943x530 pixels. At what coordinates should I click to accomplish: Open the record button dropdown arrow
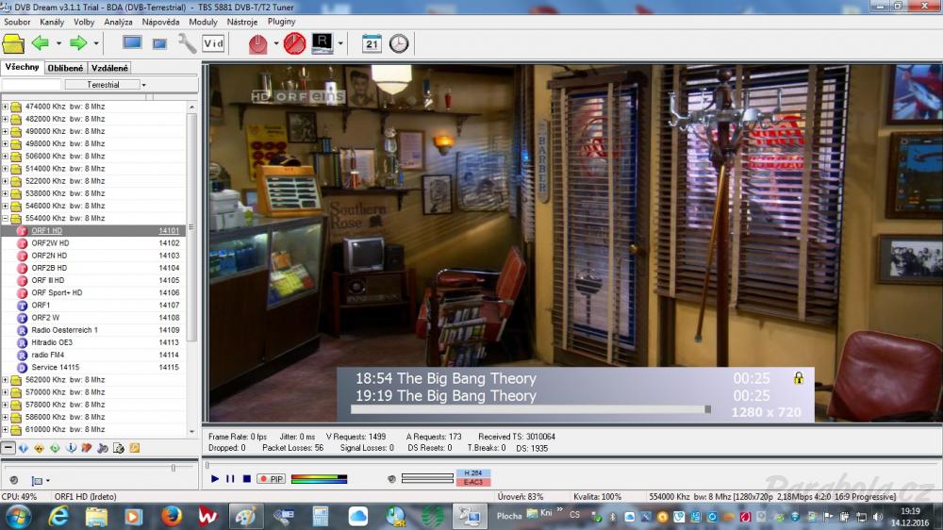coord(276,44)
